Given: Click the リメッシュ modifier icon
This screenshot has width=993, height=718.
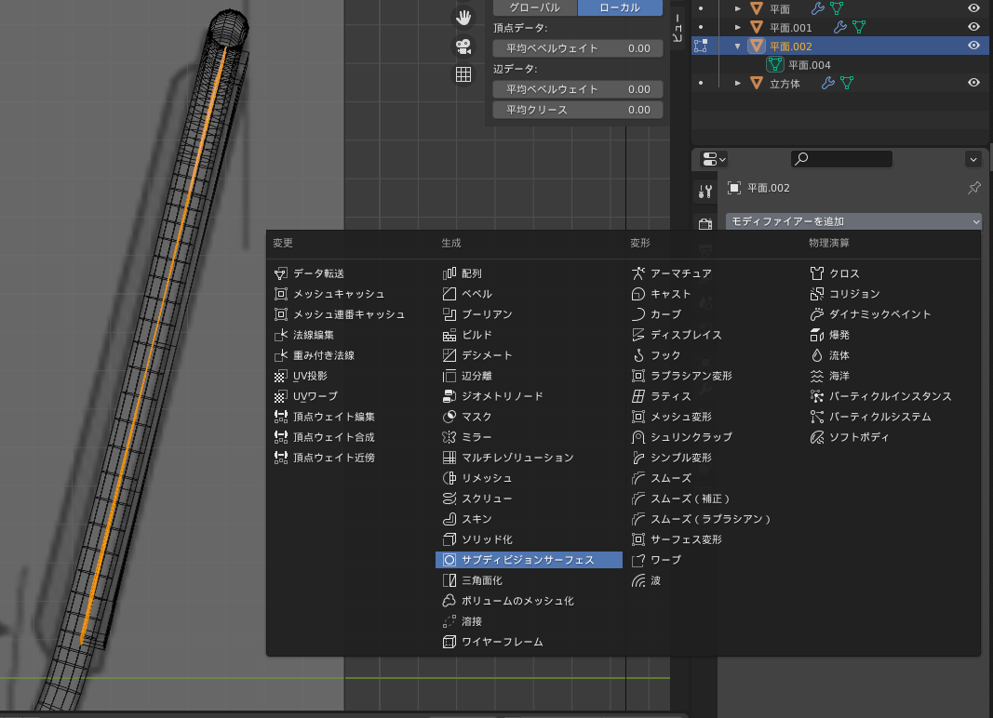Looking at the screenshot, I should pyautogui.click(x=449, y=478).
